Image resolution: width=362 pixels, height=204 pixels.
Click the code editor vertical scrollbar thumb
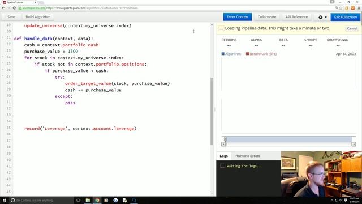(x=212, y=112)
